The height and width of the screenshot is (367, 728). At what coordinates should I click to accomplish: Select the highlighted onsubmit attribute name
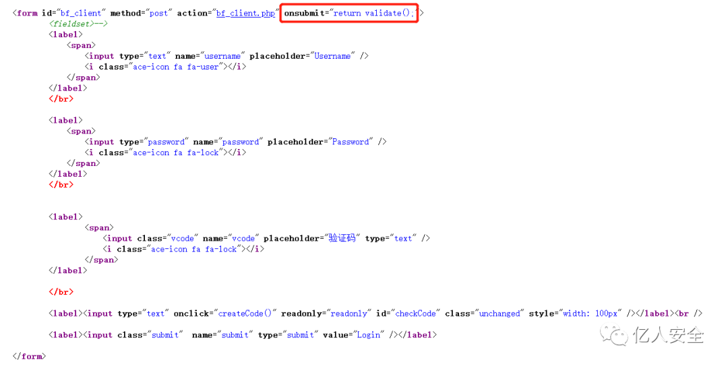(x=304, y=13)
